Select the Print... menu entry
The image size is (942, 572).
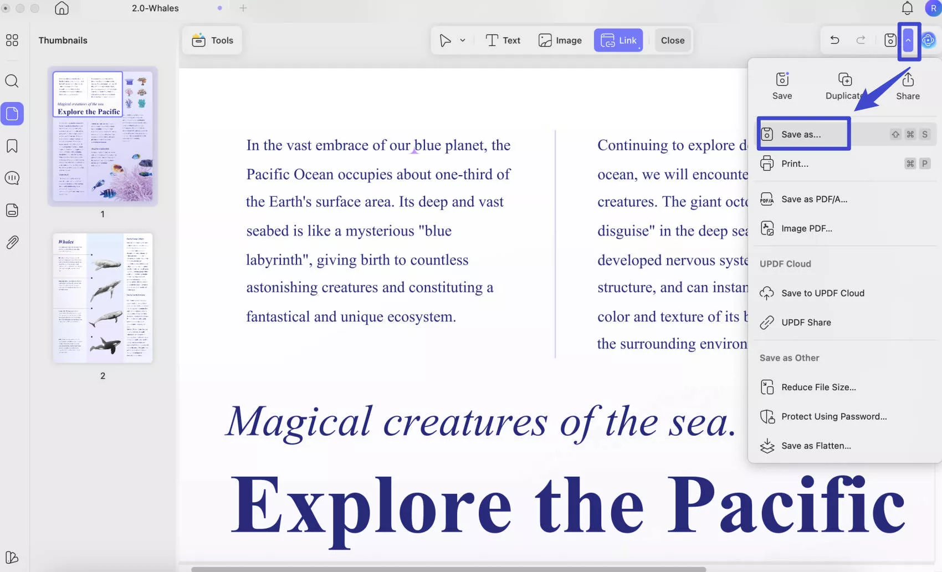(x=795, y=164)
